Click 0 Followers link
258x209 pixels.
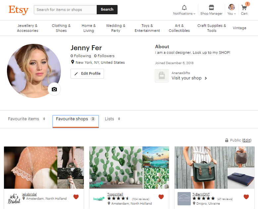[104, 56]
